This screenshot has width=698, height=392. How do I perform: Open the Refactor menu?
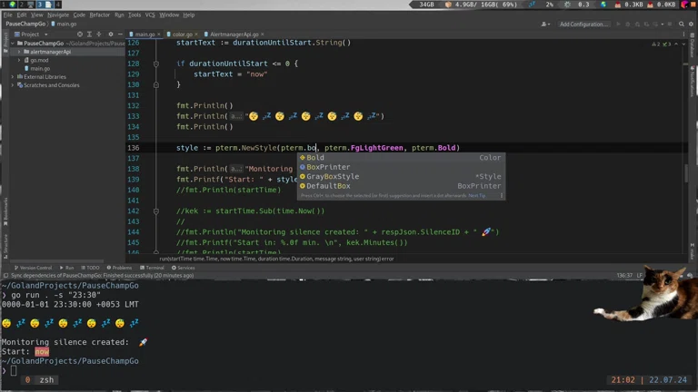[99, 15]
